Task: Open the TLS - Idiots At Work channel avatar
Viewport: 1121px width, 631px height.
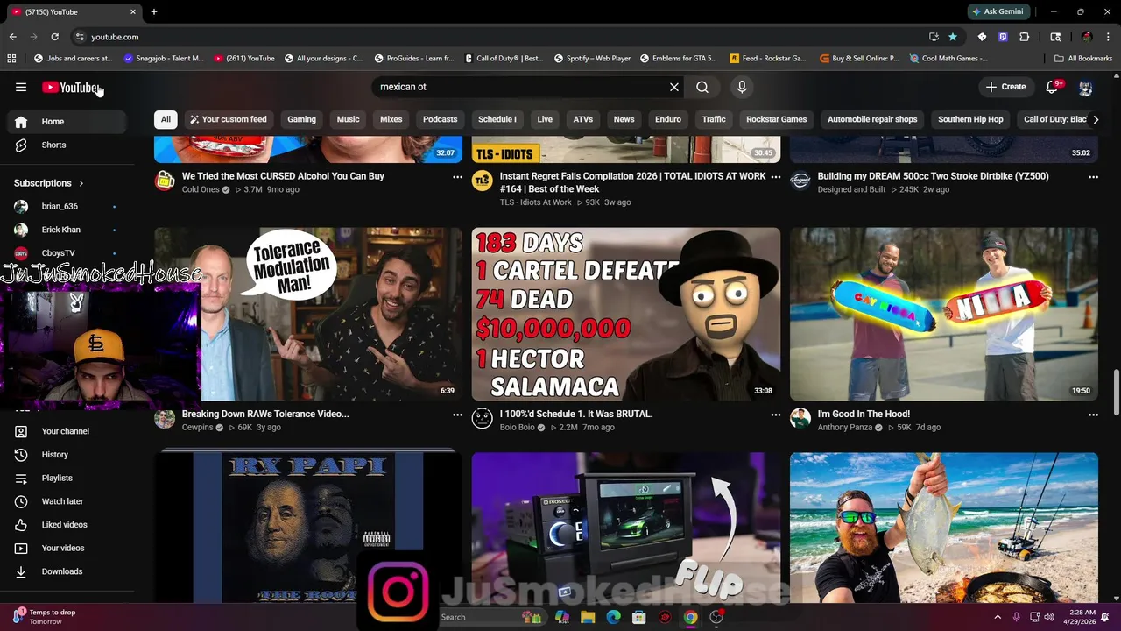Action: point(482,181)
